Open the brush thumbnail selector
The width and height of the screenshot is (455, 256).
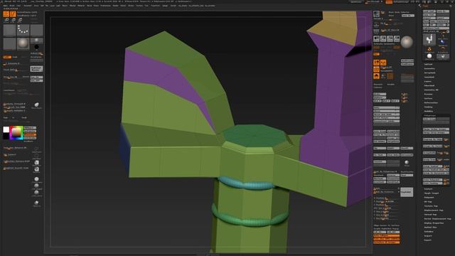click(9, 30)
